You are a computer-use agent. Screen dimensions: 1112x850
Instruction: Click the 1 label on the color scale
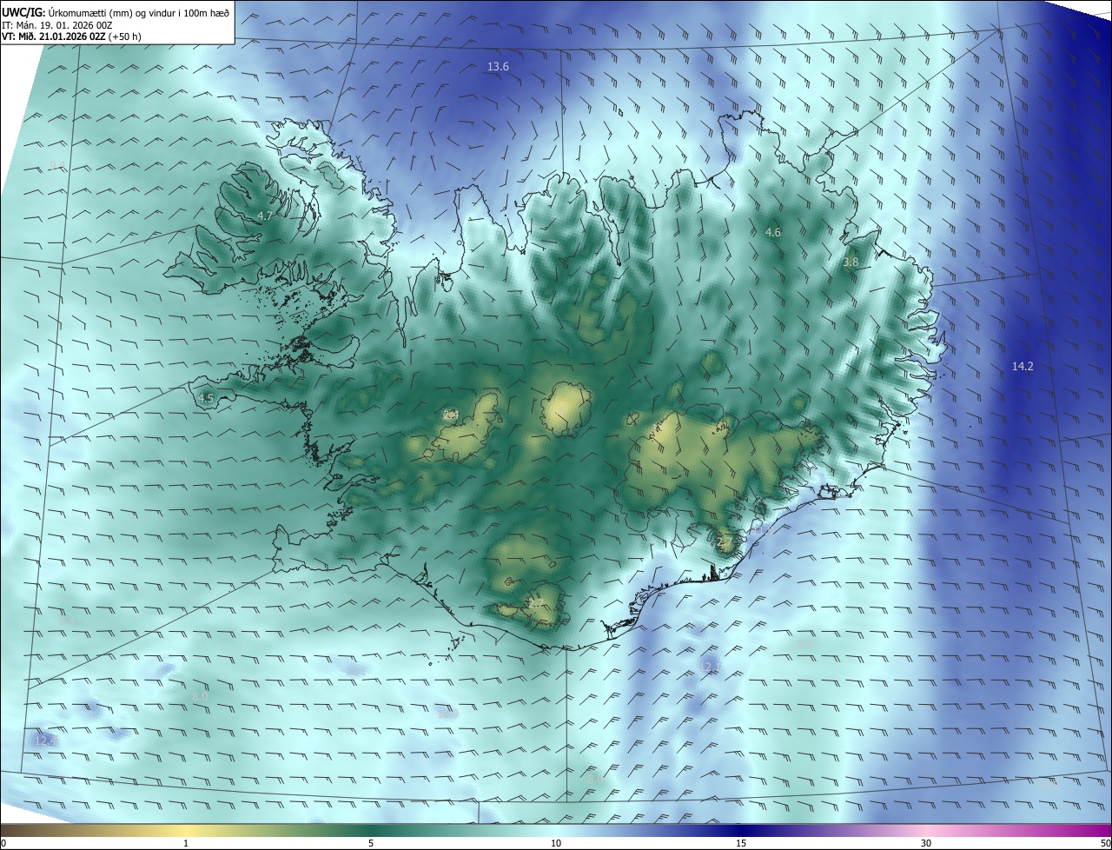click(x=186, y=843)
